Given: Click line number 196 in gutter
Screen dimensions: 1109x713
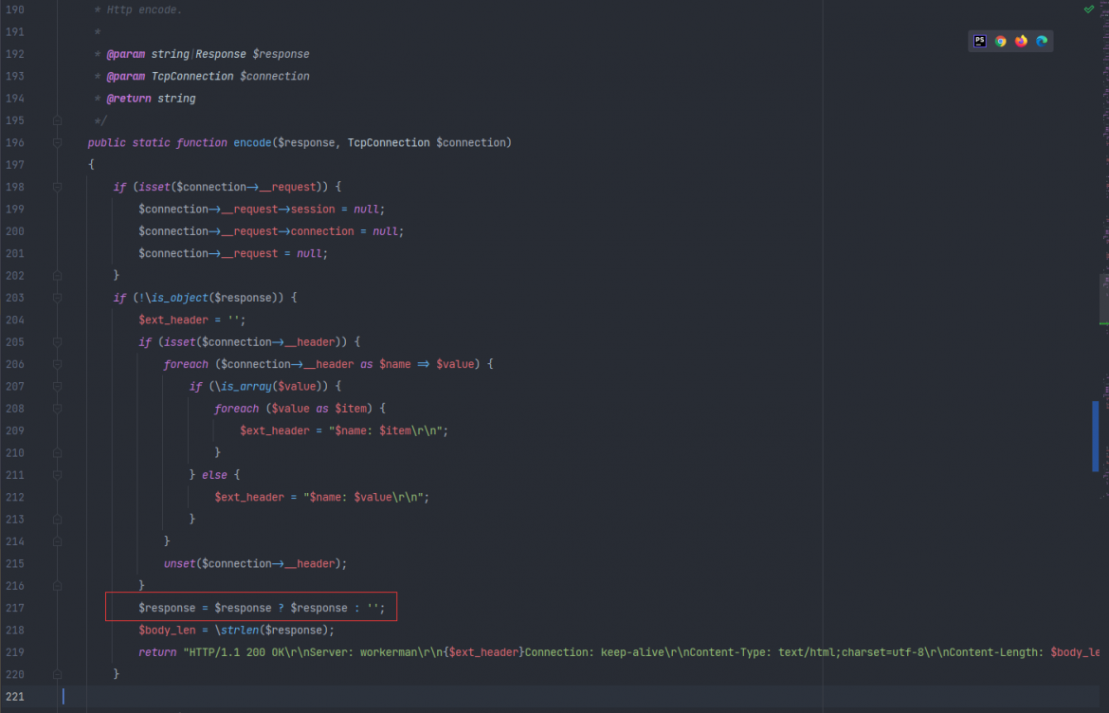Looking at the screenshot, I should (x=15, y=143).
